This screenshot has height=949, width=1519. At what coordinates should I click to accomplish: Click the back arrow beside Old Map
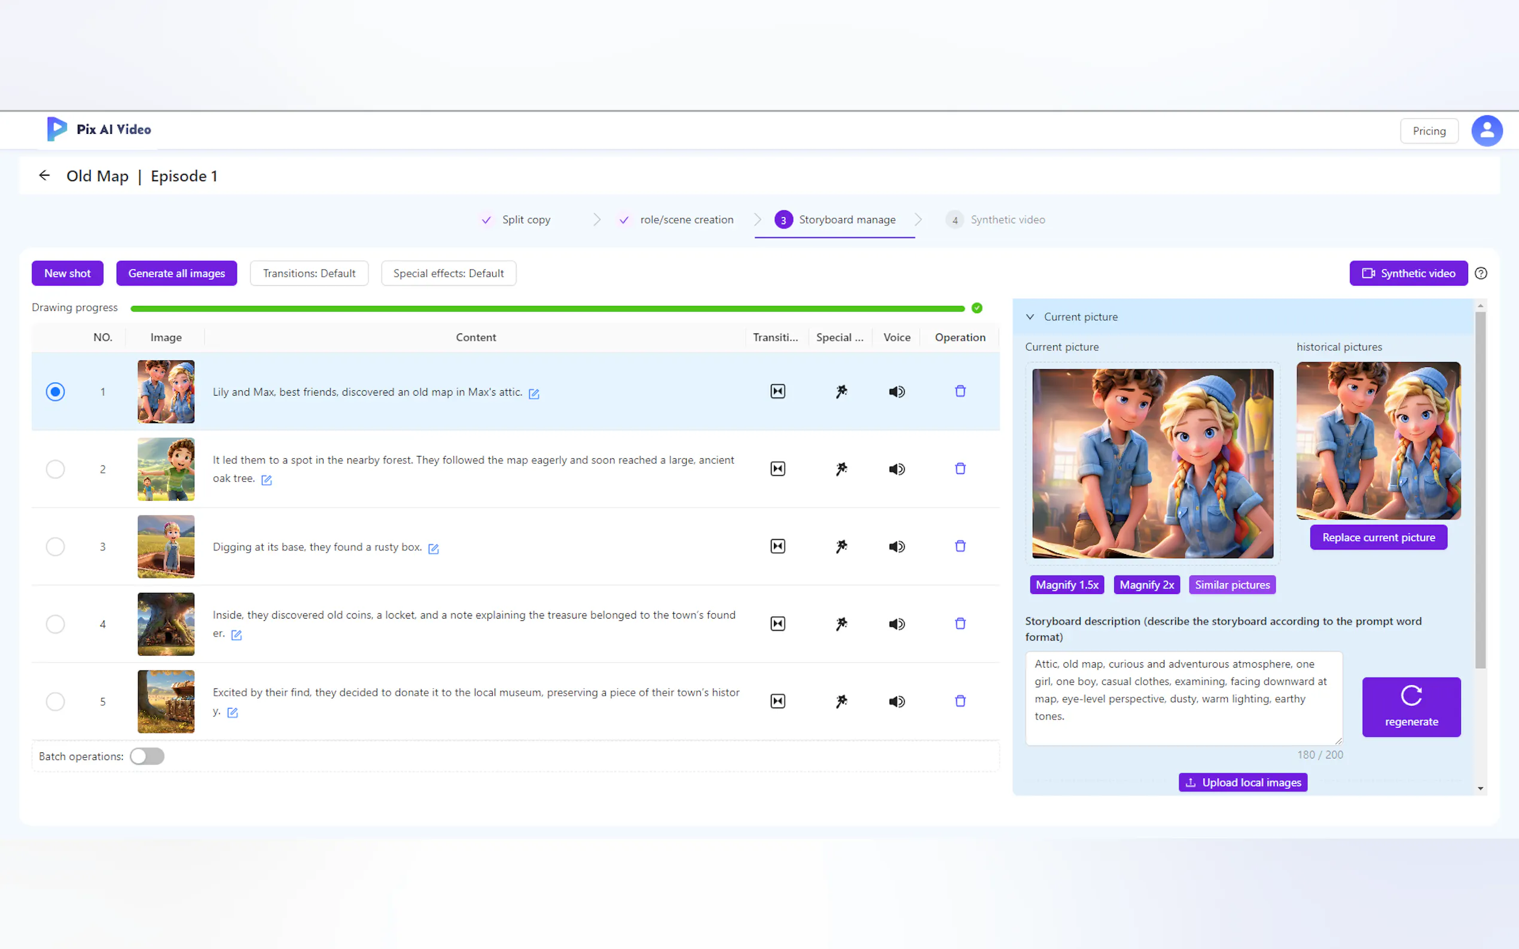pyautogui.click(x=44, y=176)
